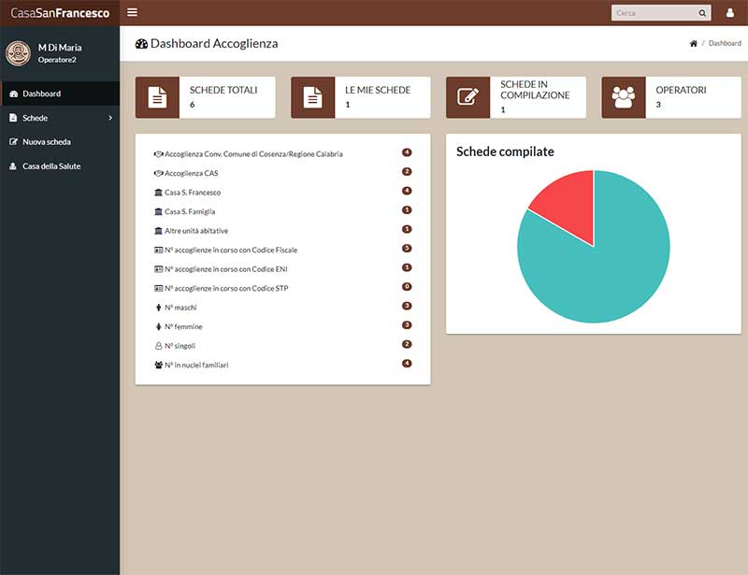Click the Le Mie Schede document icon
Viewport: 748px width, 575px height.
click(x=313, y=97)
